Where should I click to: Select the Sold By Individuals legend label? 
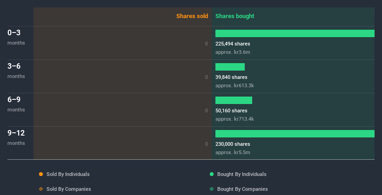coord(68,174)
